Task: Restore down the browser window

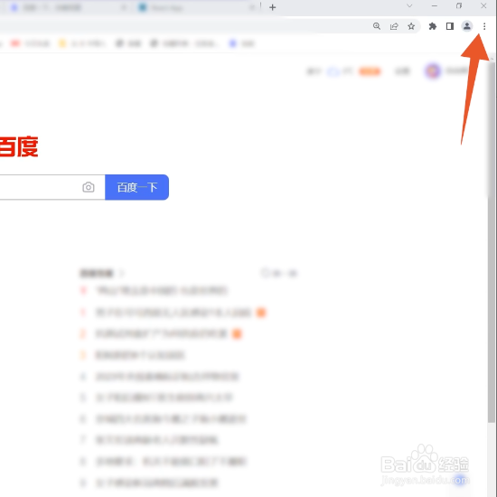Action: pos(459,5)
